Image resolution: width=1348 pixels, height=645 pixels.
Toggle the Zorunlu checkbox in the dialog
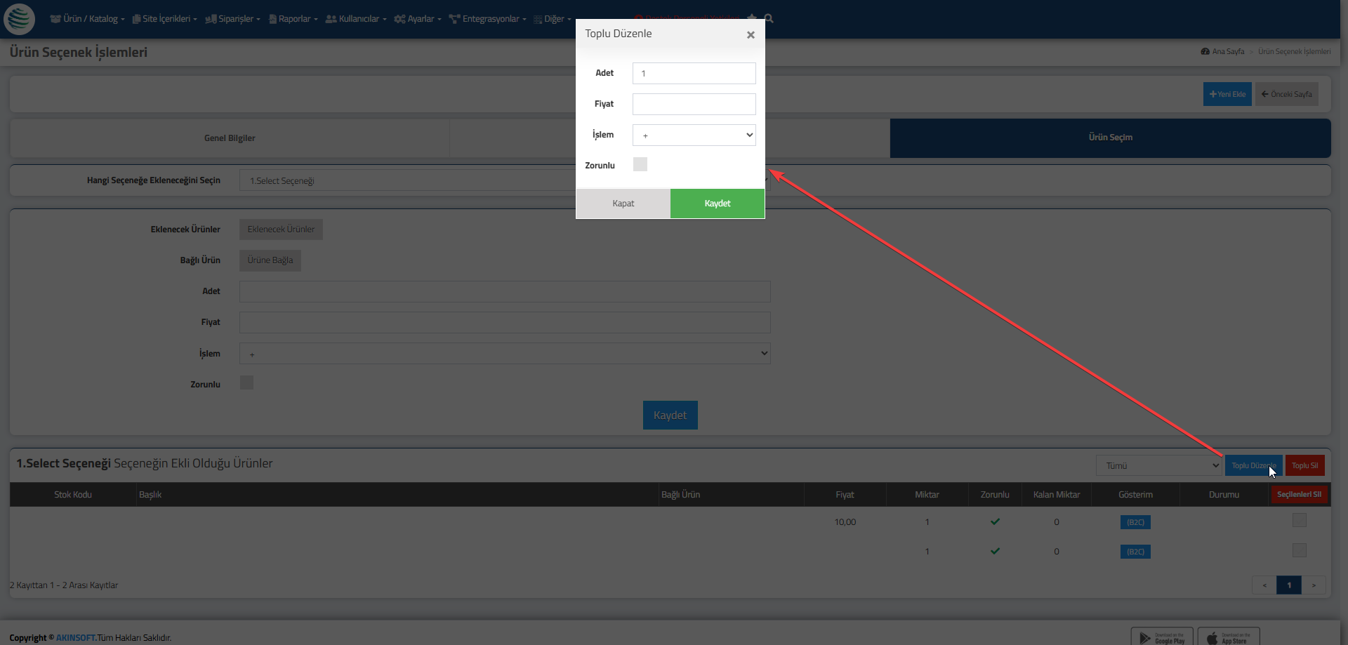pyautogui.click(x=640, y=165)
